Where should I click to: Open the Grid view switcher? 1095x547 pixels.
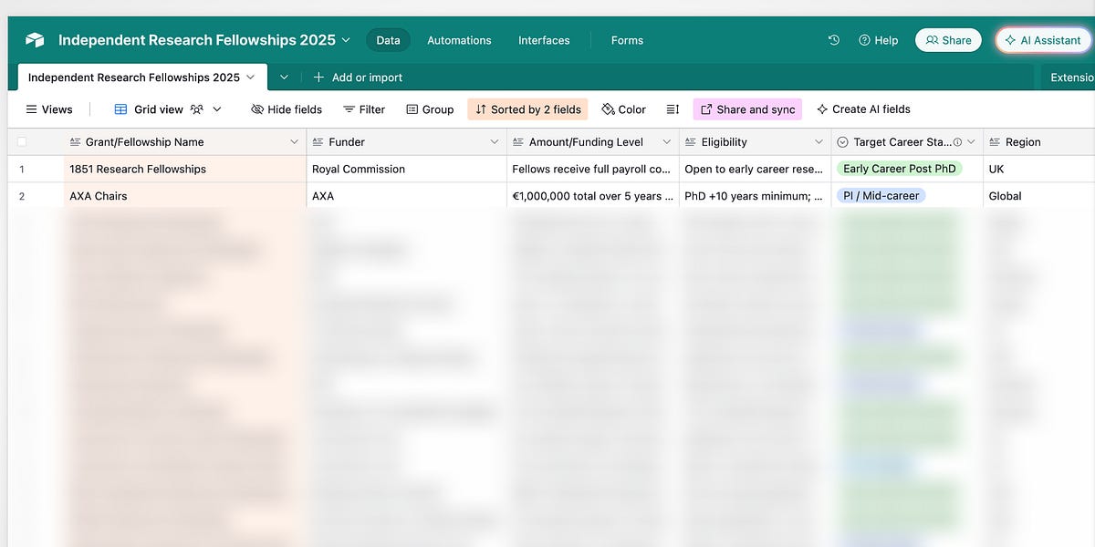click(x=168, y=109)
